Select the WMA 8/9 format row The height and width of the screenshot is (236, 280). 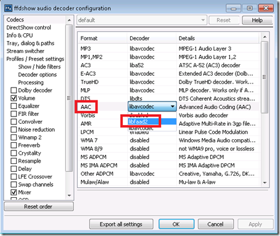(168, 149)
